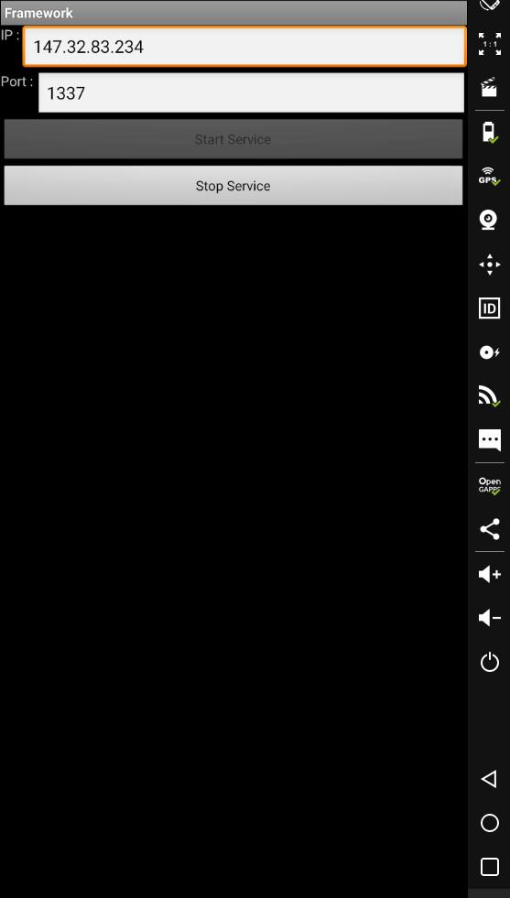The width and height of the screenshot is (510, 898).
Task: Click the Share icon in the sidebar
Action: [489, 529]
